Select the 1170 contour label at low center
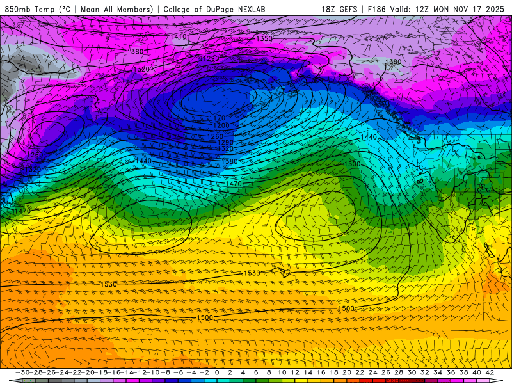The width and height of the screenshot is (512, 384). [x=217, y=118]
